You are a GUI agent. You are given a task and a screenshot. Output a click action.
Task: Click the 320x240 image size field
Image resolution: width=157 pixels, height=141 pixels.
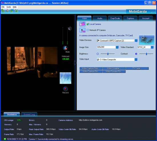point(106,47)
